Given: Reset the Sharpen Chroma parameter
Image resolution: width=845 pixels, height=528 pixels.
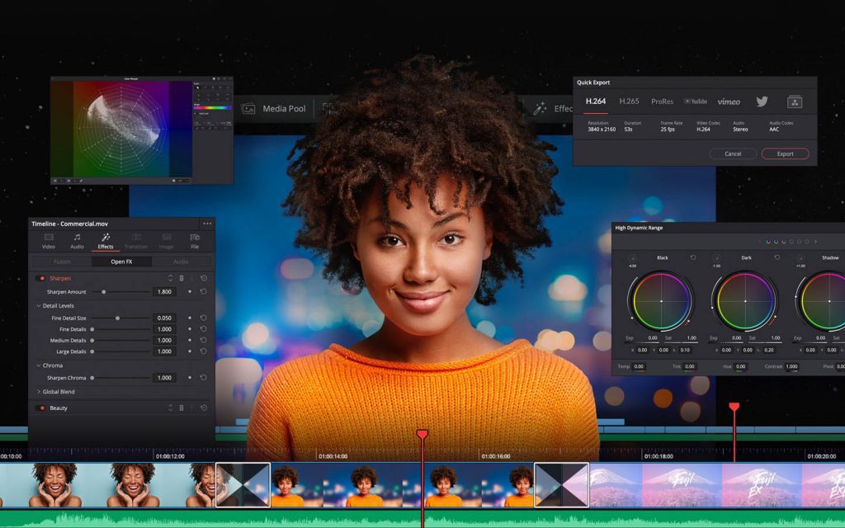Looking at the screenshot, I should [204, 378].
